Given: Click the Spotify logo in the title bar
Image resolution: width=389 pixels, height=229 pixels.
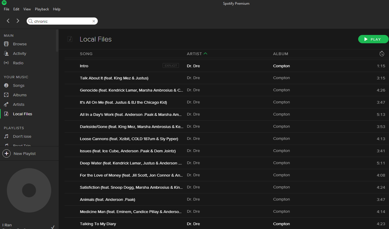Looking at the screenshot, I should tap(4, 3).
